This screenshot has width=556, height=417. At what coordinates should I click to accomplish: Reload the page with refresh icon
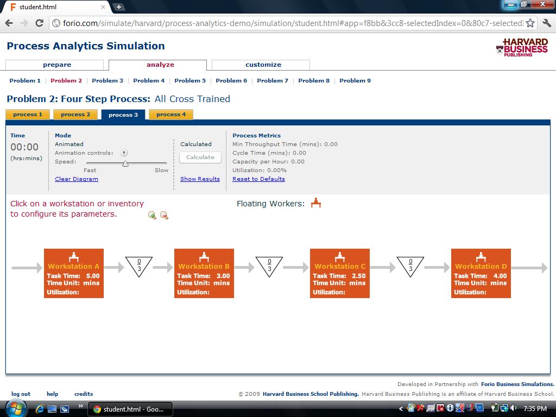point(39,23)
